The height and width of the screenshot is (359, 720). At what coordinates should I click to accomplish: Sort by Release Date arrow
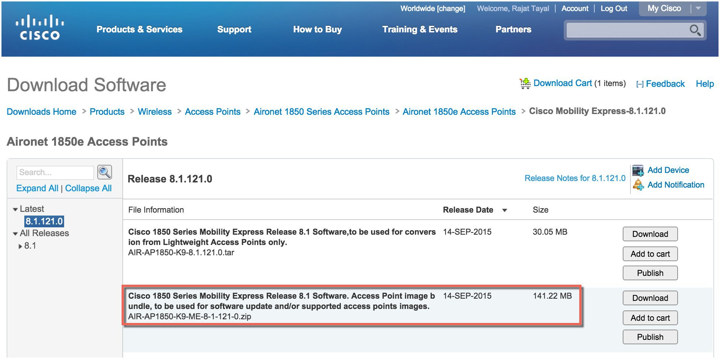(504, 210)
